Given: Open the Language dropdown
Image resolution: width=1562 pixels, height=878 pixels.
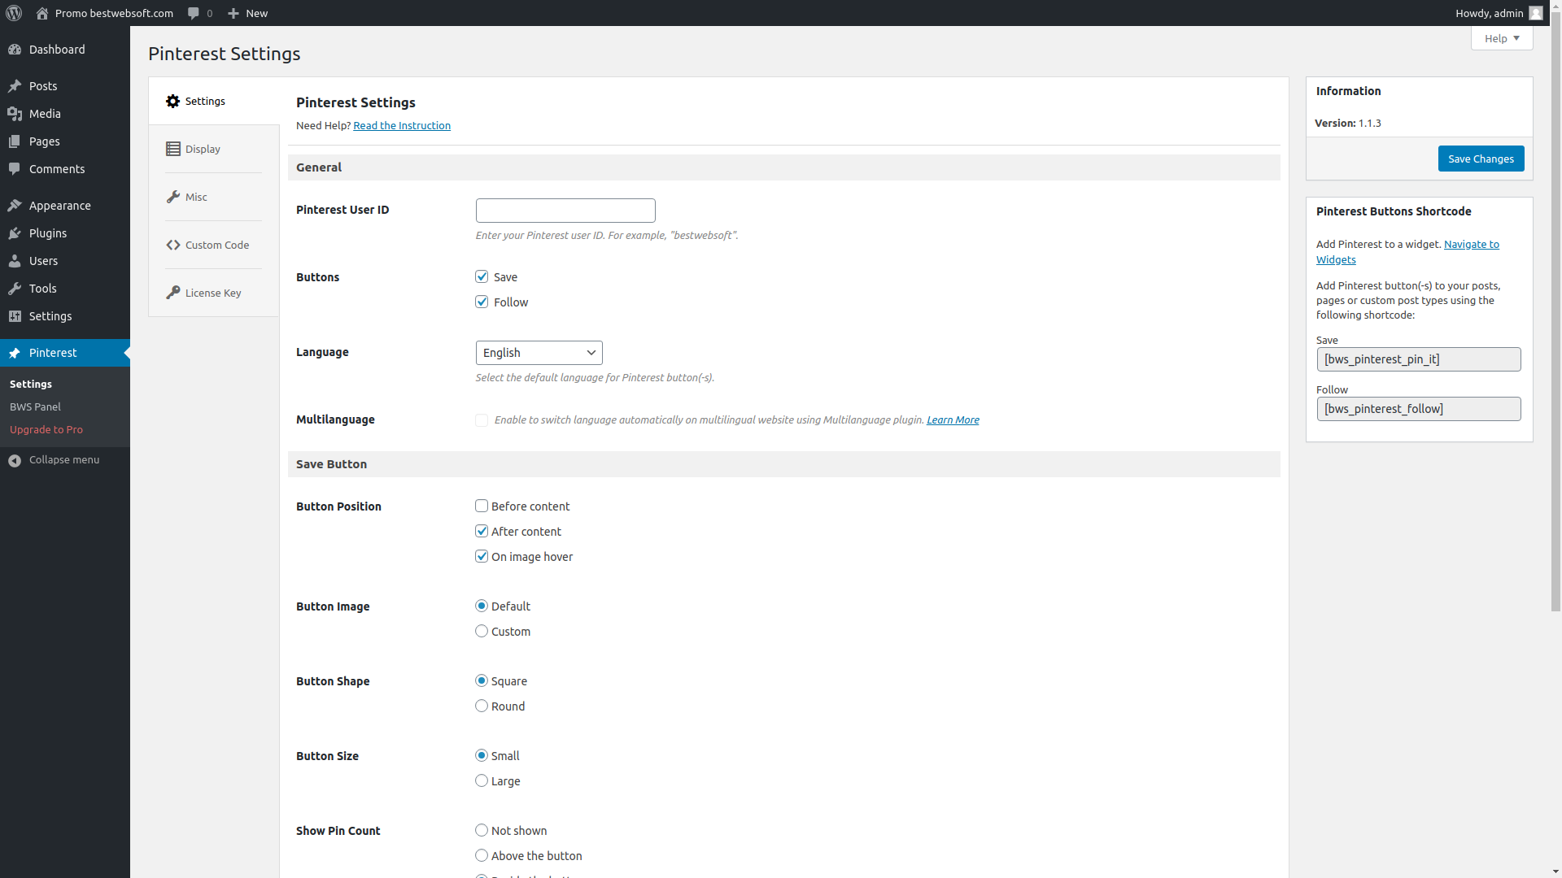Looking at the screenshot, I should pos(539,353).
